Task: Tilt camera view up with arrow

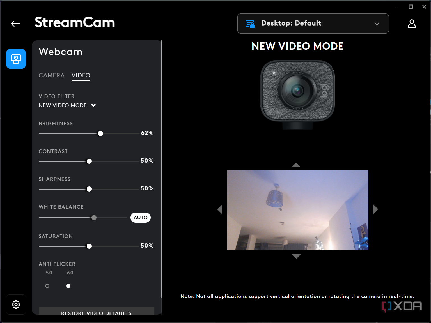Action: point(296,165)
